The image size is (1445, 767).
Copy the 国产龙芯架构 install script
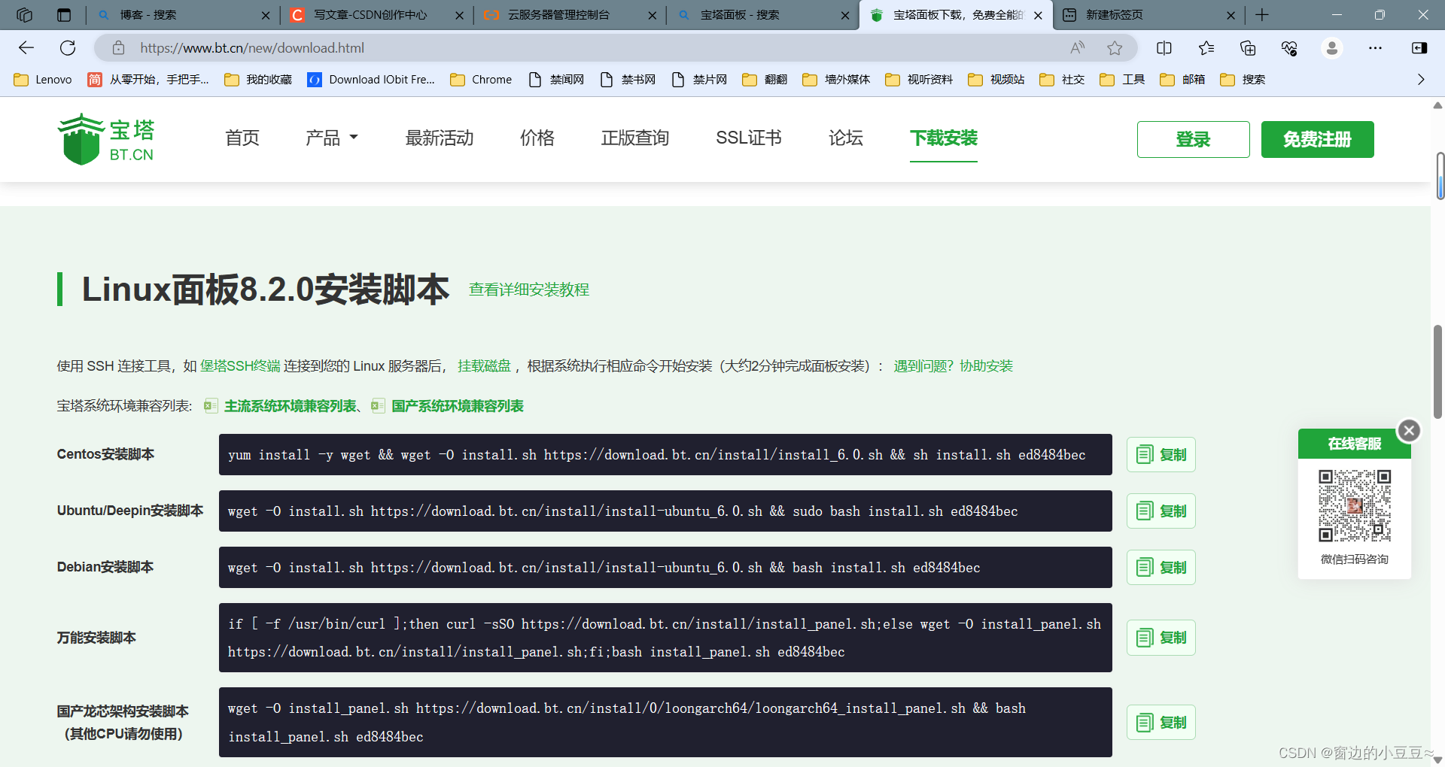tap(1161, 723)
